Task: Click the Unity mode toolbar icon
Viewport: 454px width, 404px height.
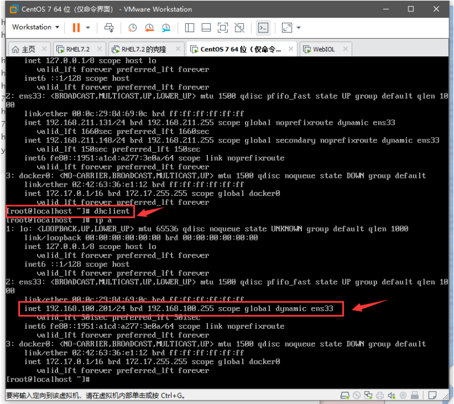Action: click(239, 28)
